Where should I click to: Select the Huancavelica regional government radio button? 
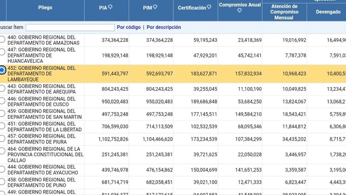pos(2,52)
